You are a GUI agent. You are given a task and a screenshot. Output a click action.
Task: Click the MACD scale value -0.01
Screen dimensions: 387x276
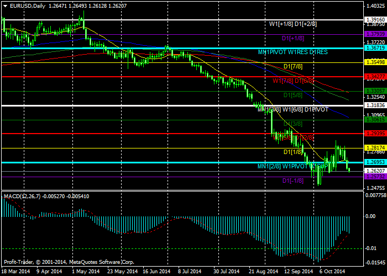371,248
